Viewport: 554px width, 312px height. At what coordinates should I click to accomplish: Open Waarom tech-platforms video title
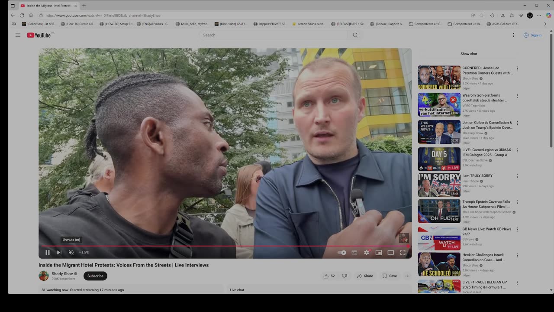coord(485,98)
